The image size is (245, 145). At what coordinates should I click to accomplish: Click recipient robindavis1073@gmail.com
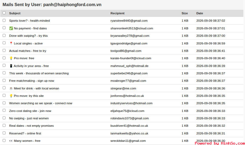tap(130, 118)
